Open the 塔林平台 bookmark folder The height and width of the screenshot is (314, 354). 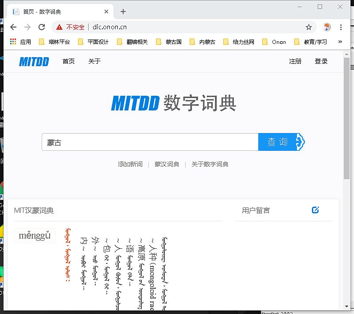[54, 42]
